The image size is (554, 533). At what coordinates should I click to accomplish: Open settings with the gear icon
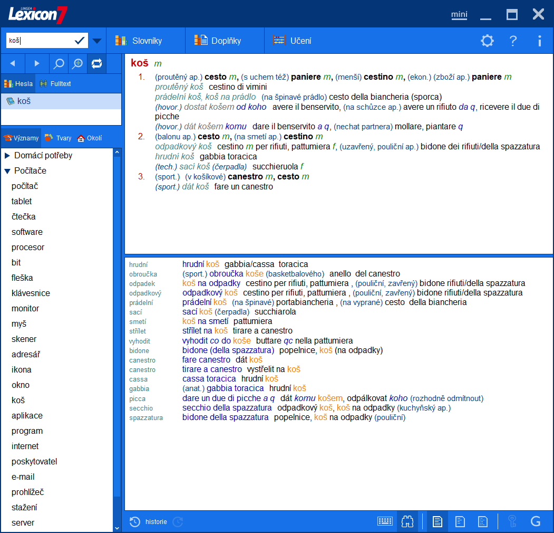click(487, 41)
